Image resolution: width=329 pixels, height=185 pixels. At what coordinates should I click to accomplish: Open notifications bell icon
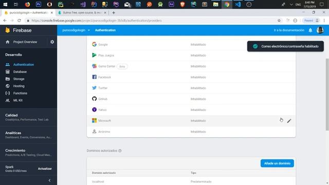(310, 30)
